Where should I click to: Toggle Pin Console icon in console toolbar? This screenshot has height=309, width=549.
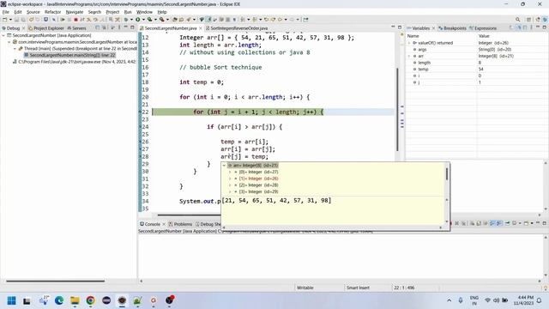click(x=508, y=223)
